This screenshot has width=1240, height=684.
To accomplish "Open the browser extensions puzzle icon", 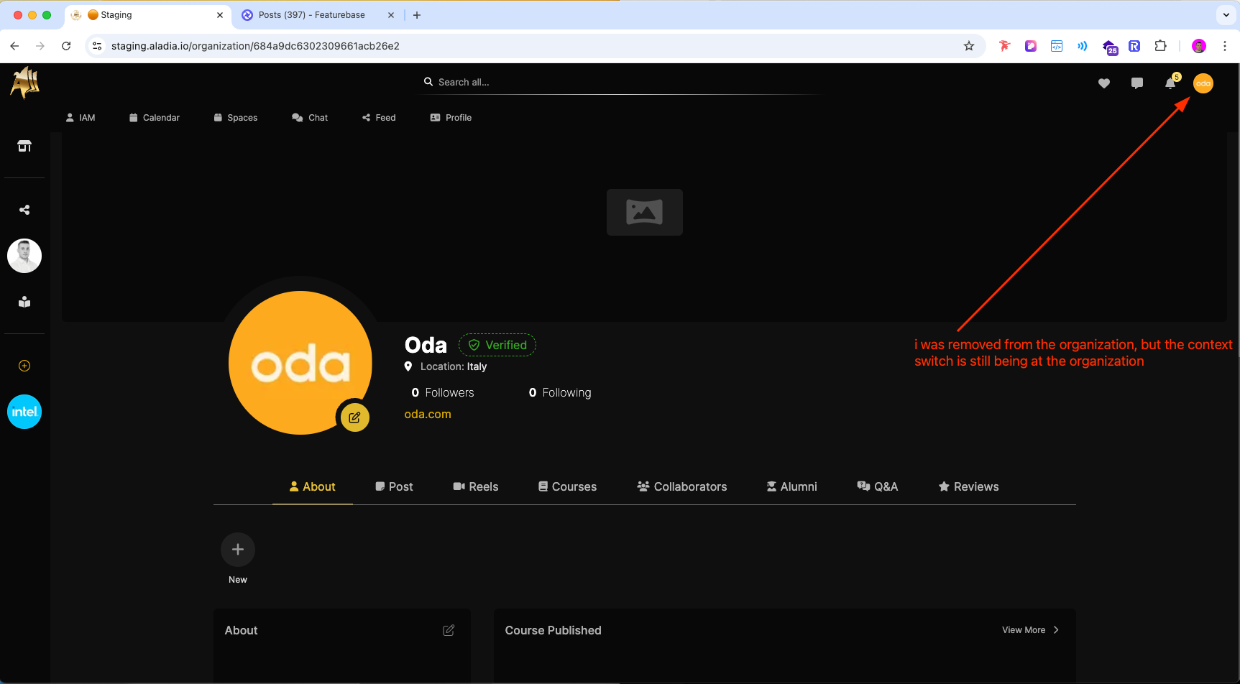I will (1160, 46).
